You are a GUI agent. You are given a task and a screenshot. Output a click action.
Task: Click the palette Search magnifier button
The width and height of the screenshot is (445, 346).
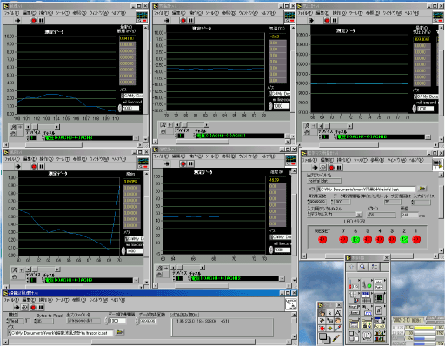[362, 267]
